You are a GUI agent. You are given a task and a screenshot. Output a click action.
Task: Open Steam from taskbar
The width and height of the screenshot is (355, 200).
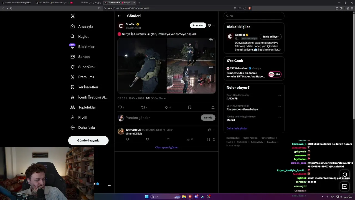tap(202, 197)
